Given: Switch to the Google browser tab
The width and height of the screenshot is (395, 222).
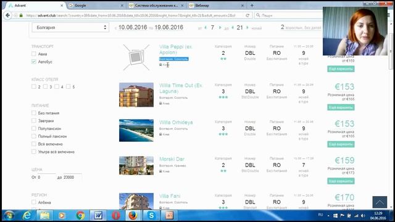Looking at the screenshot, I should coord(96,6).
